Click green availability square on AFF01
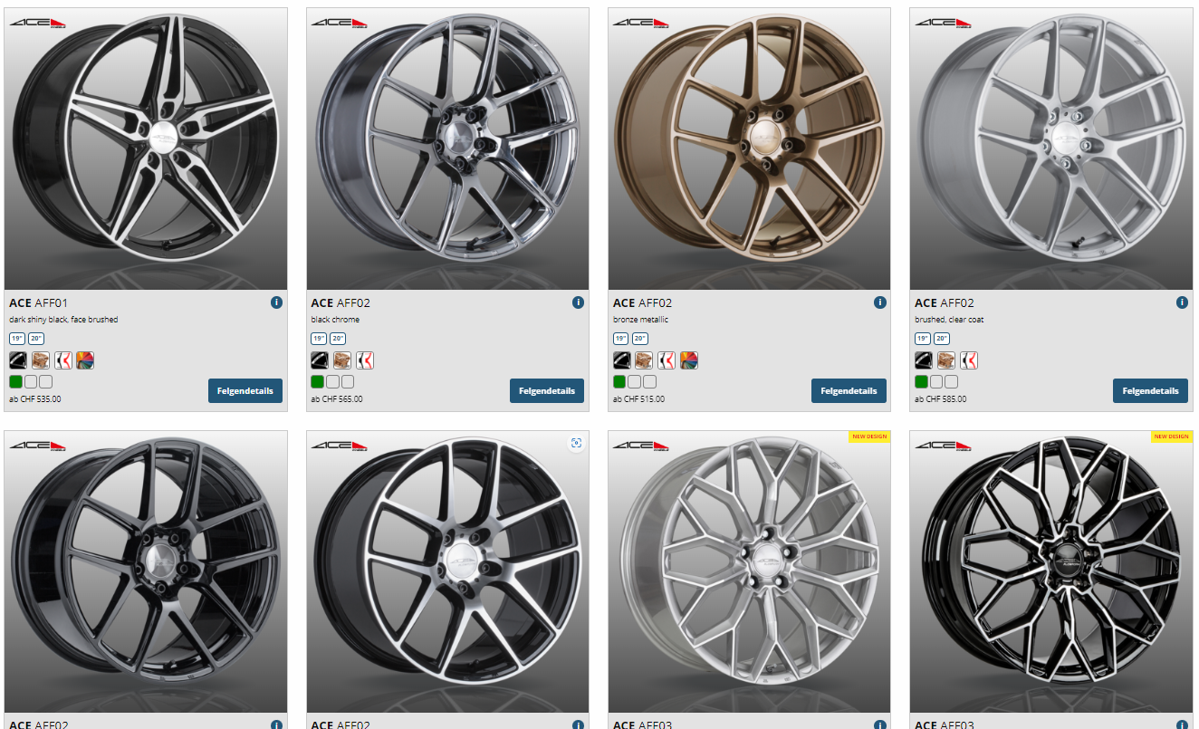The image size is (1199, 729). (x=15, y=381)
